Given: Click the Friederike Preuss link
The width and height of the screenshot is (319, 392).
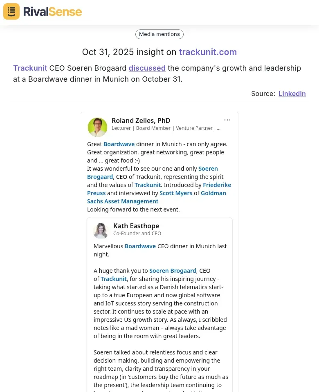Looking at the screenshot, I should coord(217,185).
